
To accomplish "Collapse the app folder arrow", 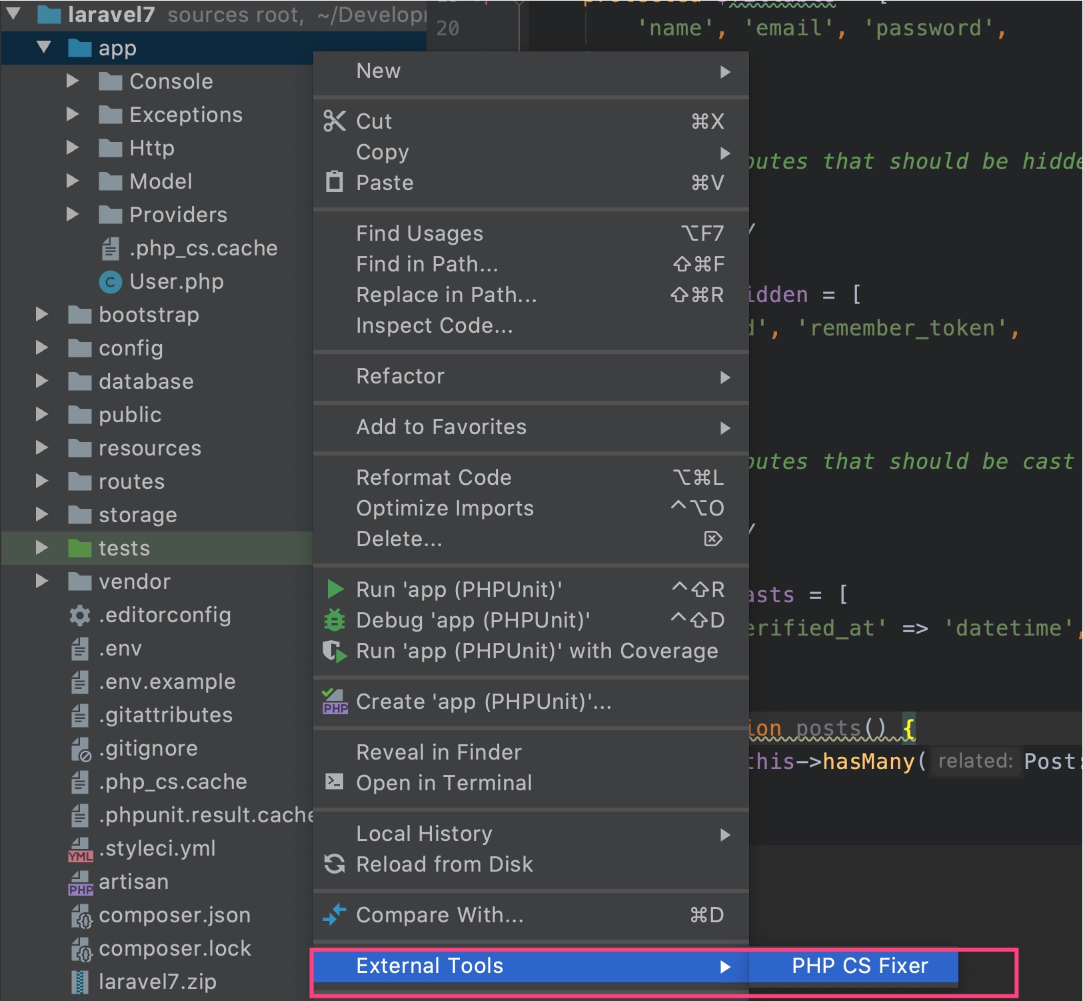I will click(44, 47).
